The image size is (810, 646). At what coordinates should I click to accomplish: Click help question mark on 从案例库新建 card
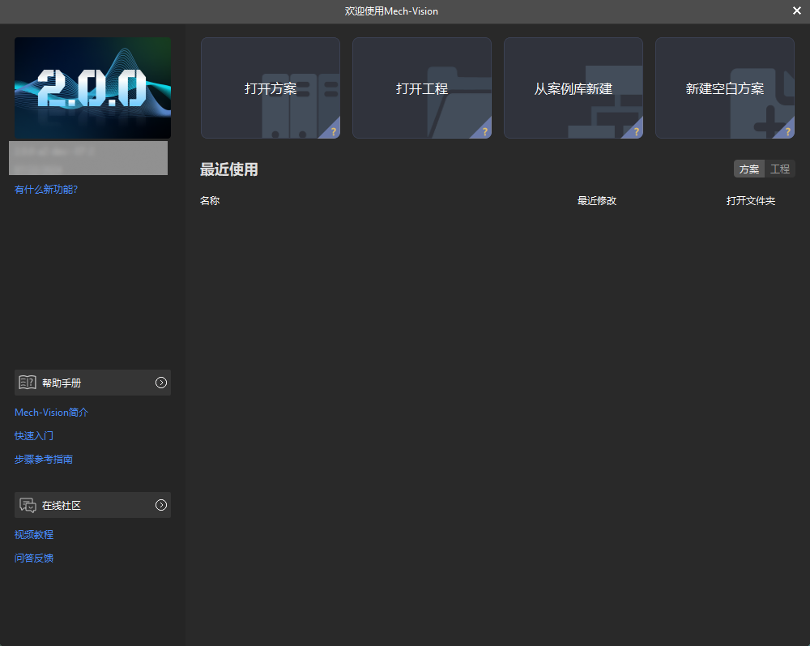(x=636, y=132)
